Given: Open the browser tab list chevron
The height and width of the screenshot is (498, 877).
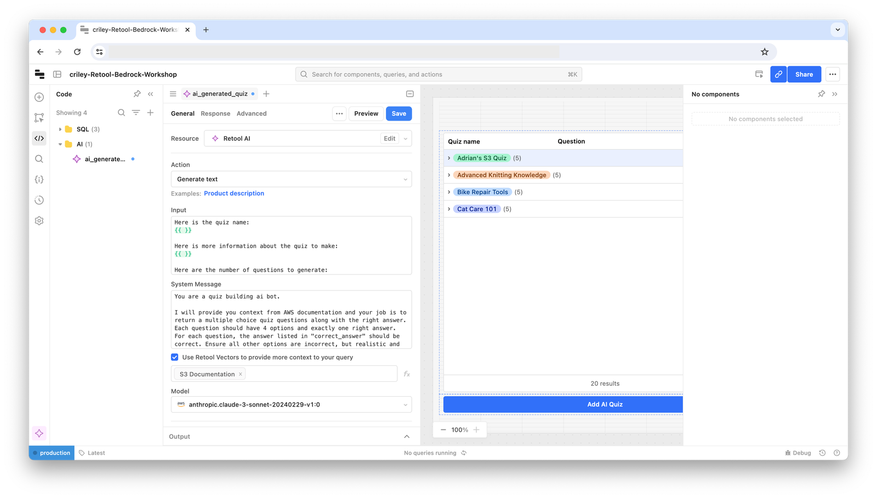Looking at the screenshot, I should (838, 30).
